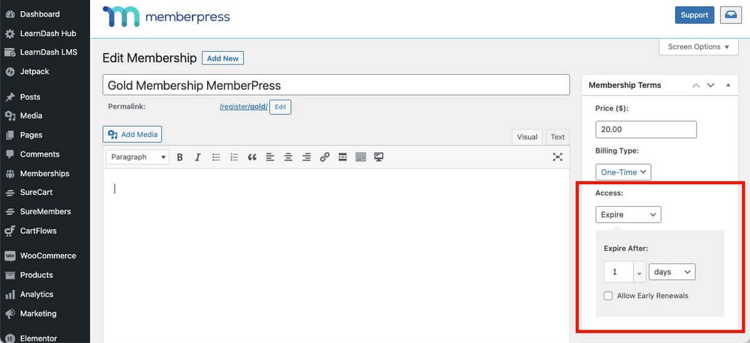Open Memberships in sidebar
This screenshot has width=750, height=343.
[45, 174]
